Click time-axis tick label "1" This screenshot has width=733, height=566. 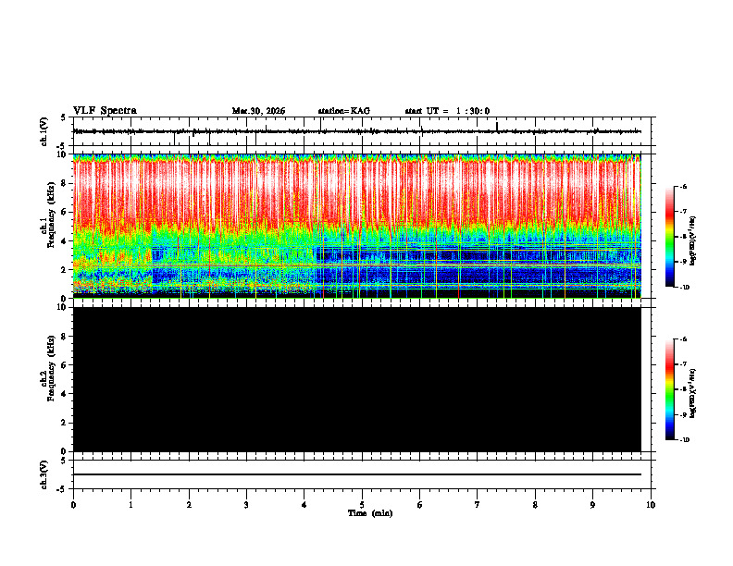(x=130, y=505)
